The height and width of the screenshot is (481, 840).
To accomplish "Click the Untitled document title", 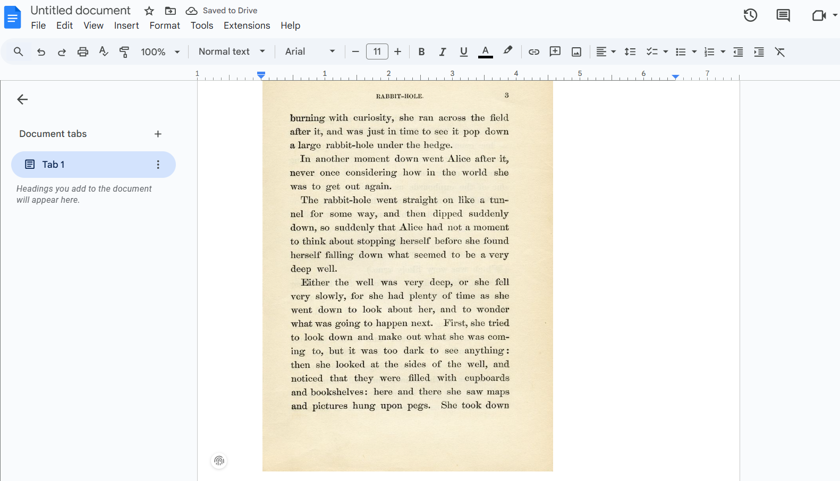I will [x=80, y=11].
